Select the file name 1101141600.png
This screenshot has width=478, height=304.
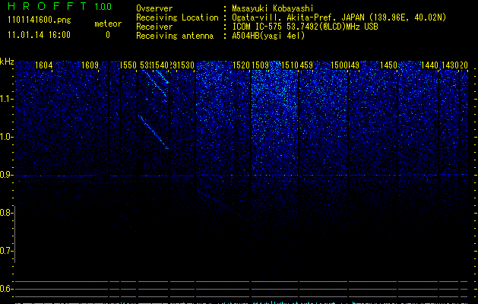click(x=39, y=21)
